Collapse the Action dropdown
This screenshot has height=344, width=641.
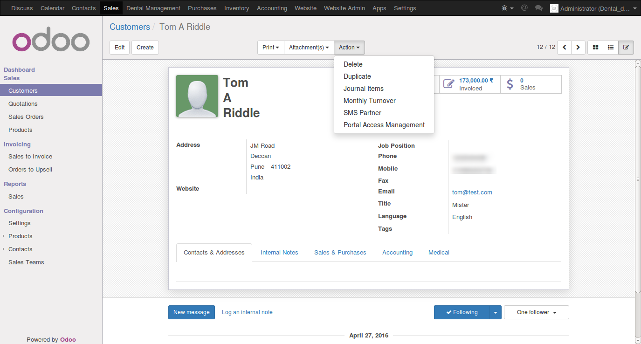tap(349, 48)
